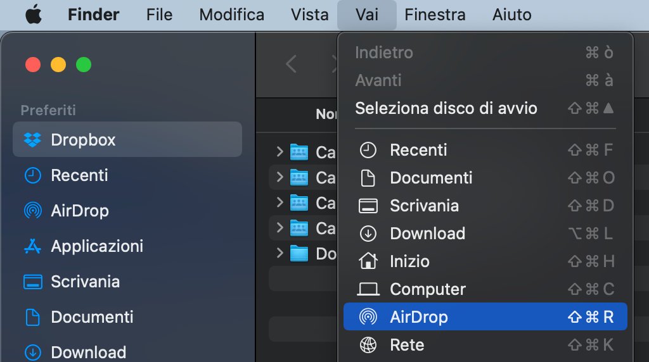Minimize Finder window with yellow button

coord(58,65)
